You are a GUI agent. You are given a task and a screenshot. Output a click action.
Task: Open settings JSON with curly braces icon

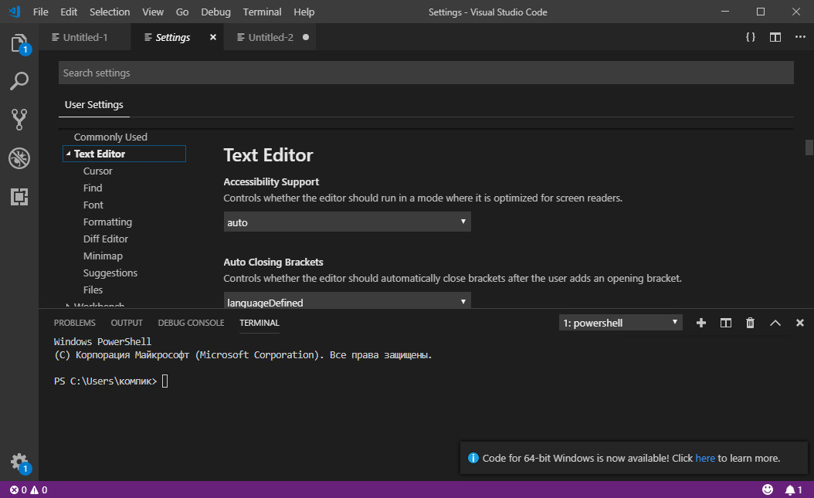click(x=750, y=37)
